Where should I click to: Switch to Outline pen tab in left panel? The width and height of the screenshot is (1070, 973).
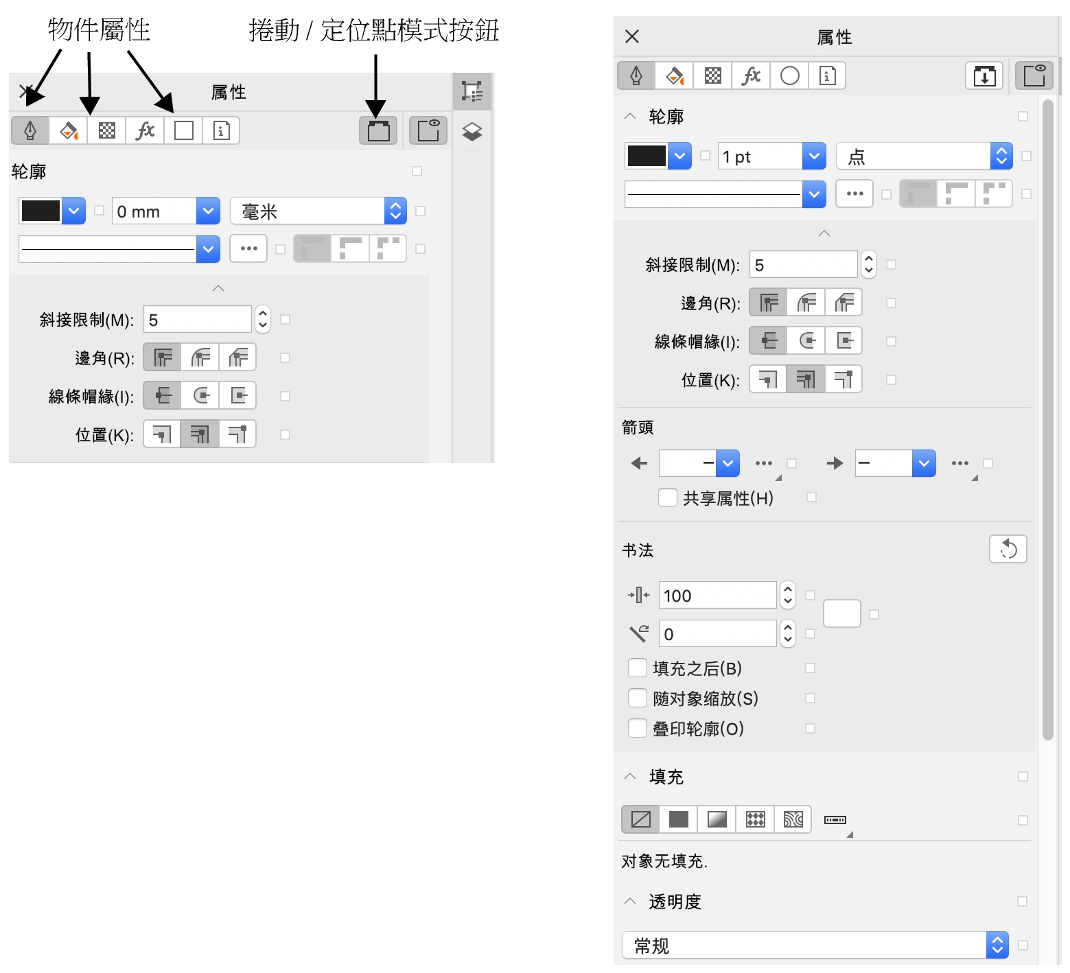click(30, 130)
